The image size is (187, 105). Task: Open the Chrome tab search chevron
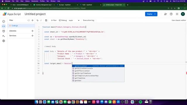click(185, 5)
